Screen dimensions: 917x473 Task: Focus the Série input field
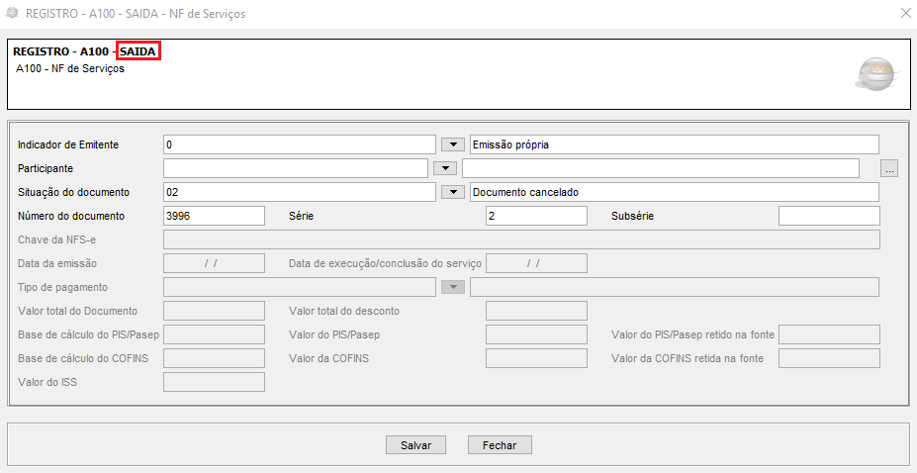click(x=536, y=216)
